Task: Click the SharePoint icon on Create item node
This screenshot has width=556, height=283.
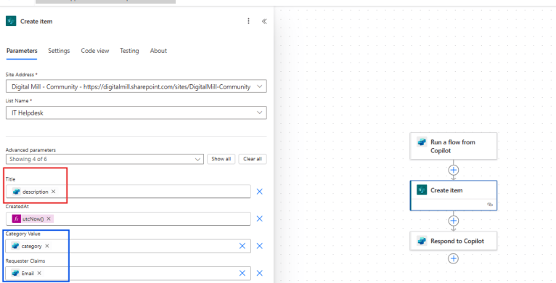Action: point(422,190)
